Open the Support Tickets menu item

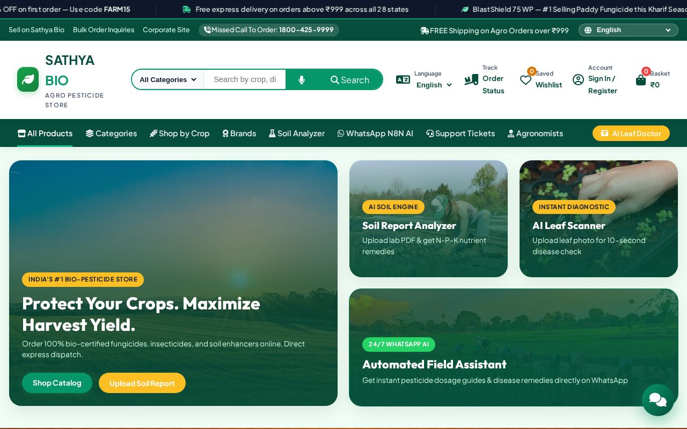click(461, 133)
